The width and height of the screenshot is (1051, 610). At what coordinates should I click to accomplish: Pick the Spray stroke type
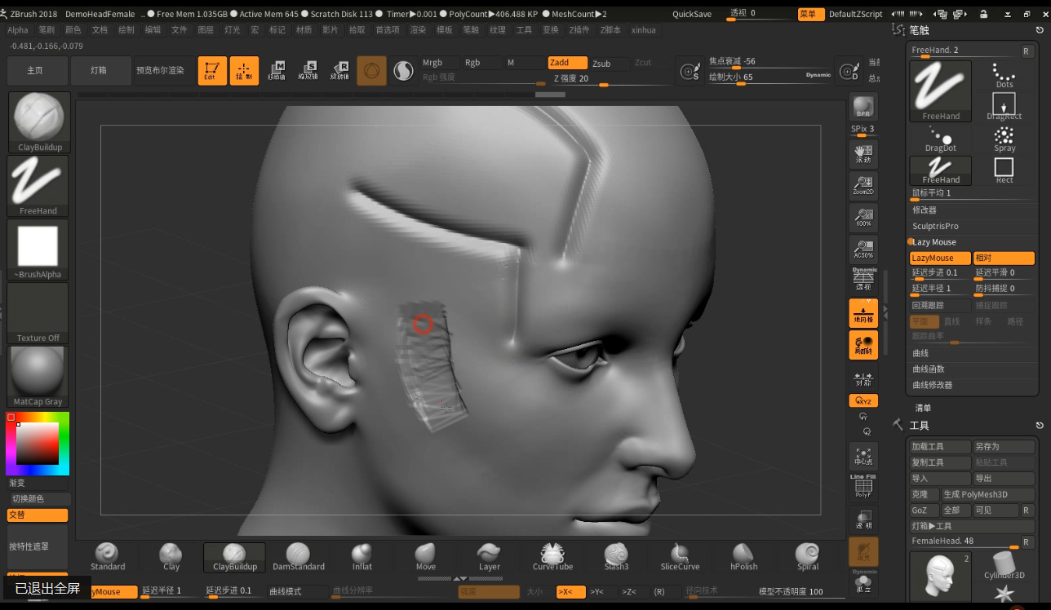tap(1004, 139)
